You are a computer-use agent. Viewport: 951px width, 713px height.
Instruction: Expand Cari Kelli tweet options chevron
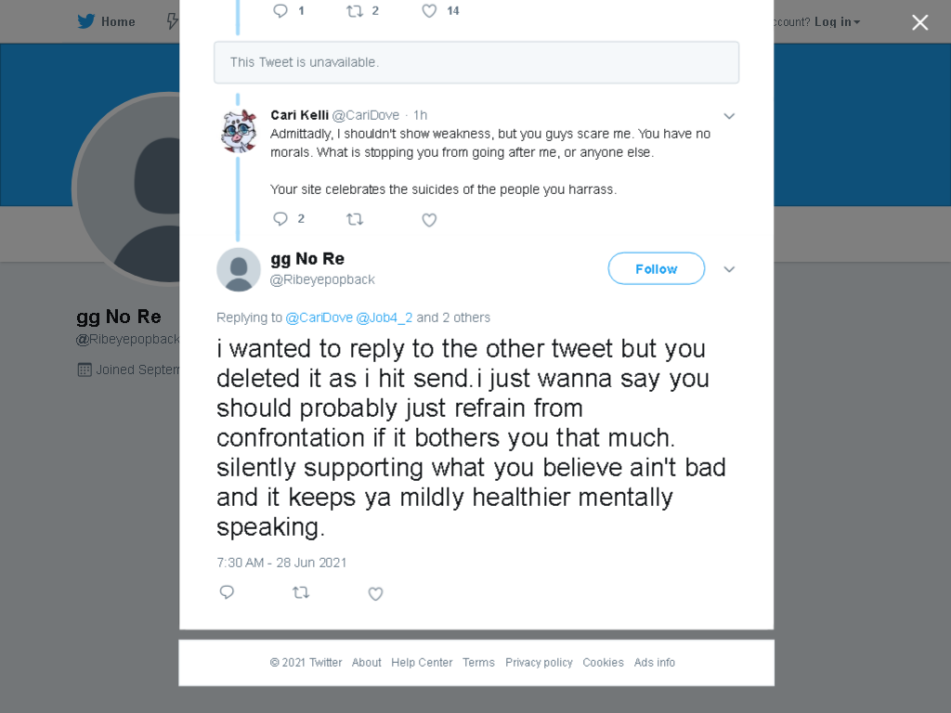[x=729, y=116]
